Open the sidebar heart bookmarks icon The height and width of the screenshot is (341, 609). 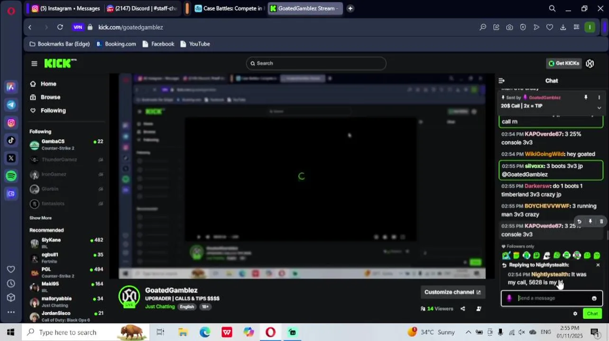click(x=11, y=269)
